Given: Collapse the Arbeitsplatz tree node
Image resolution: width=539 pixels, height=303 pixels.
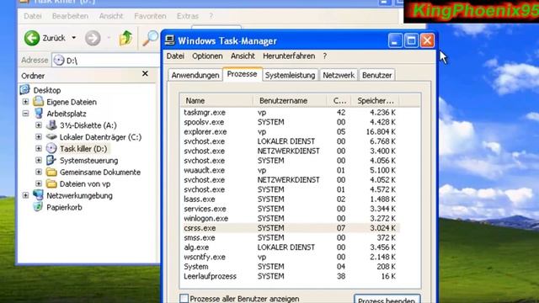Looking at the screenshot, I should point(25,114).
